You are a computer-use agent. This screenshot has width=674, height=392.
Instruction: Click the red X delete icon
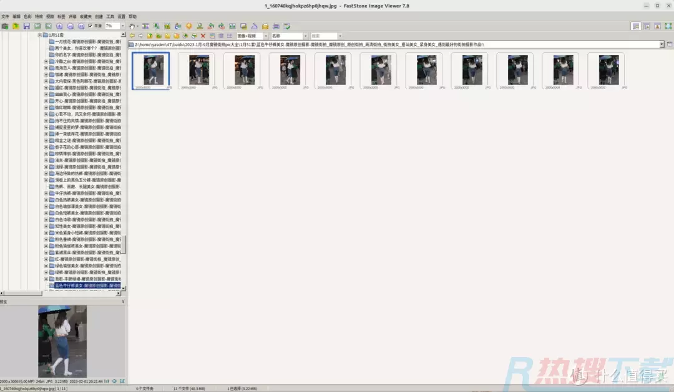tap(203, 36)
